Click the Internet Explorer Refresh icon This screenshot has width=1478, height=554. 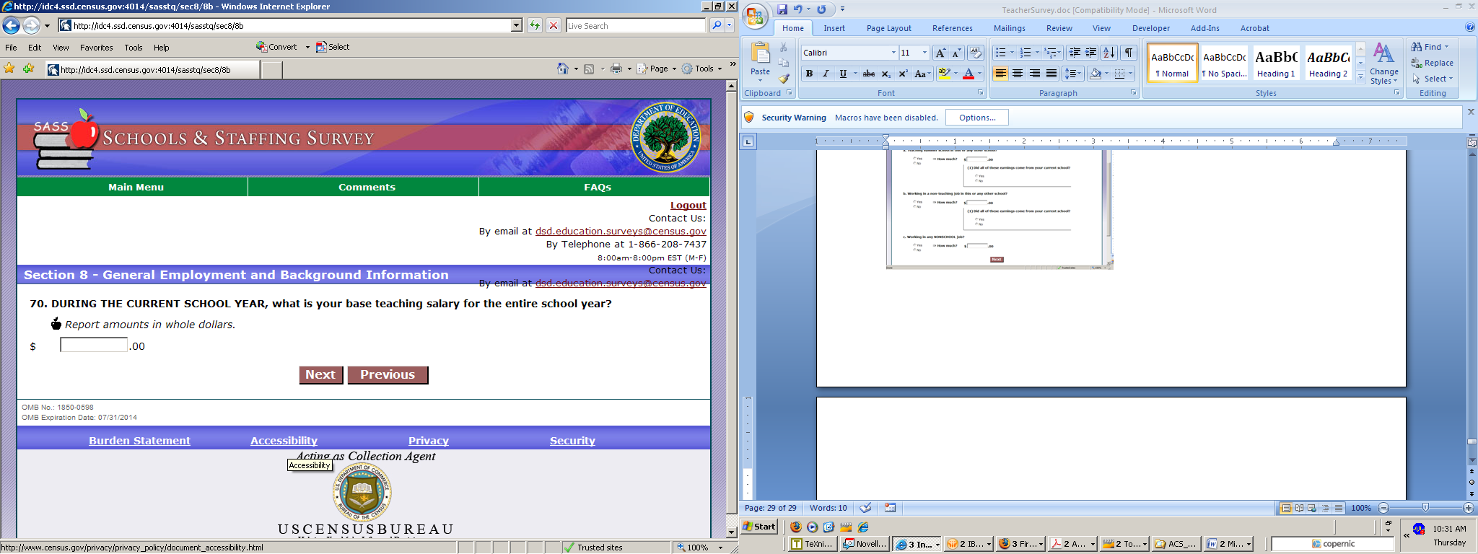tap(535, 26)
